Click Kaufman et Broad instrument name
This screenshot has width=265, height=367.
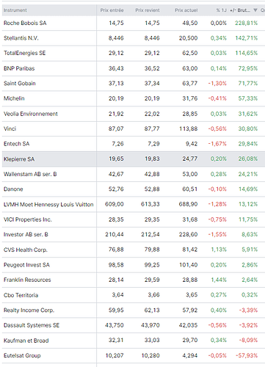pyautogui.click(x=26, y=341)
